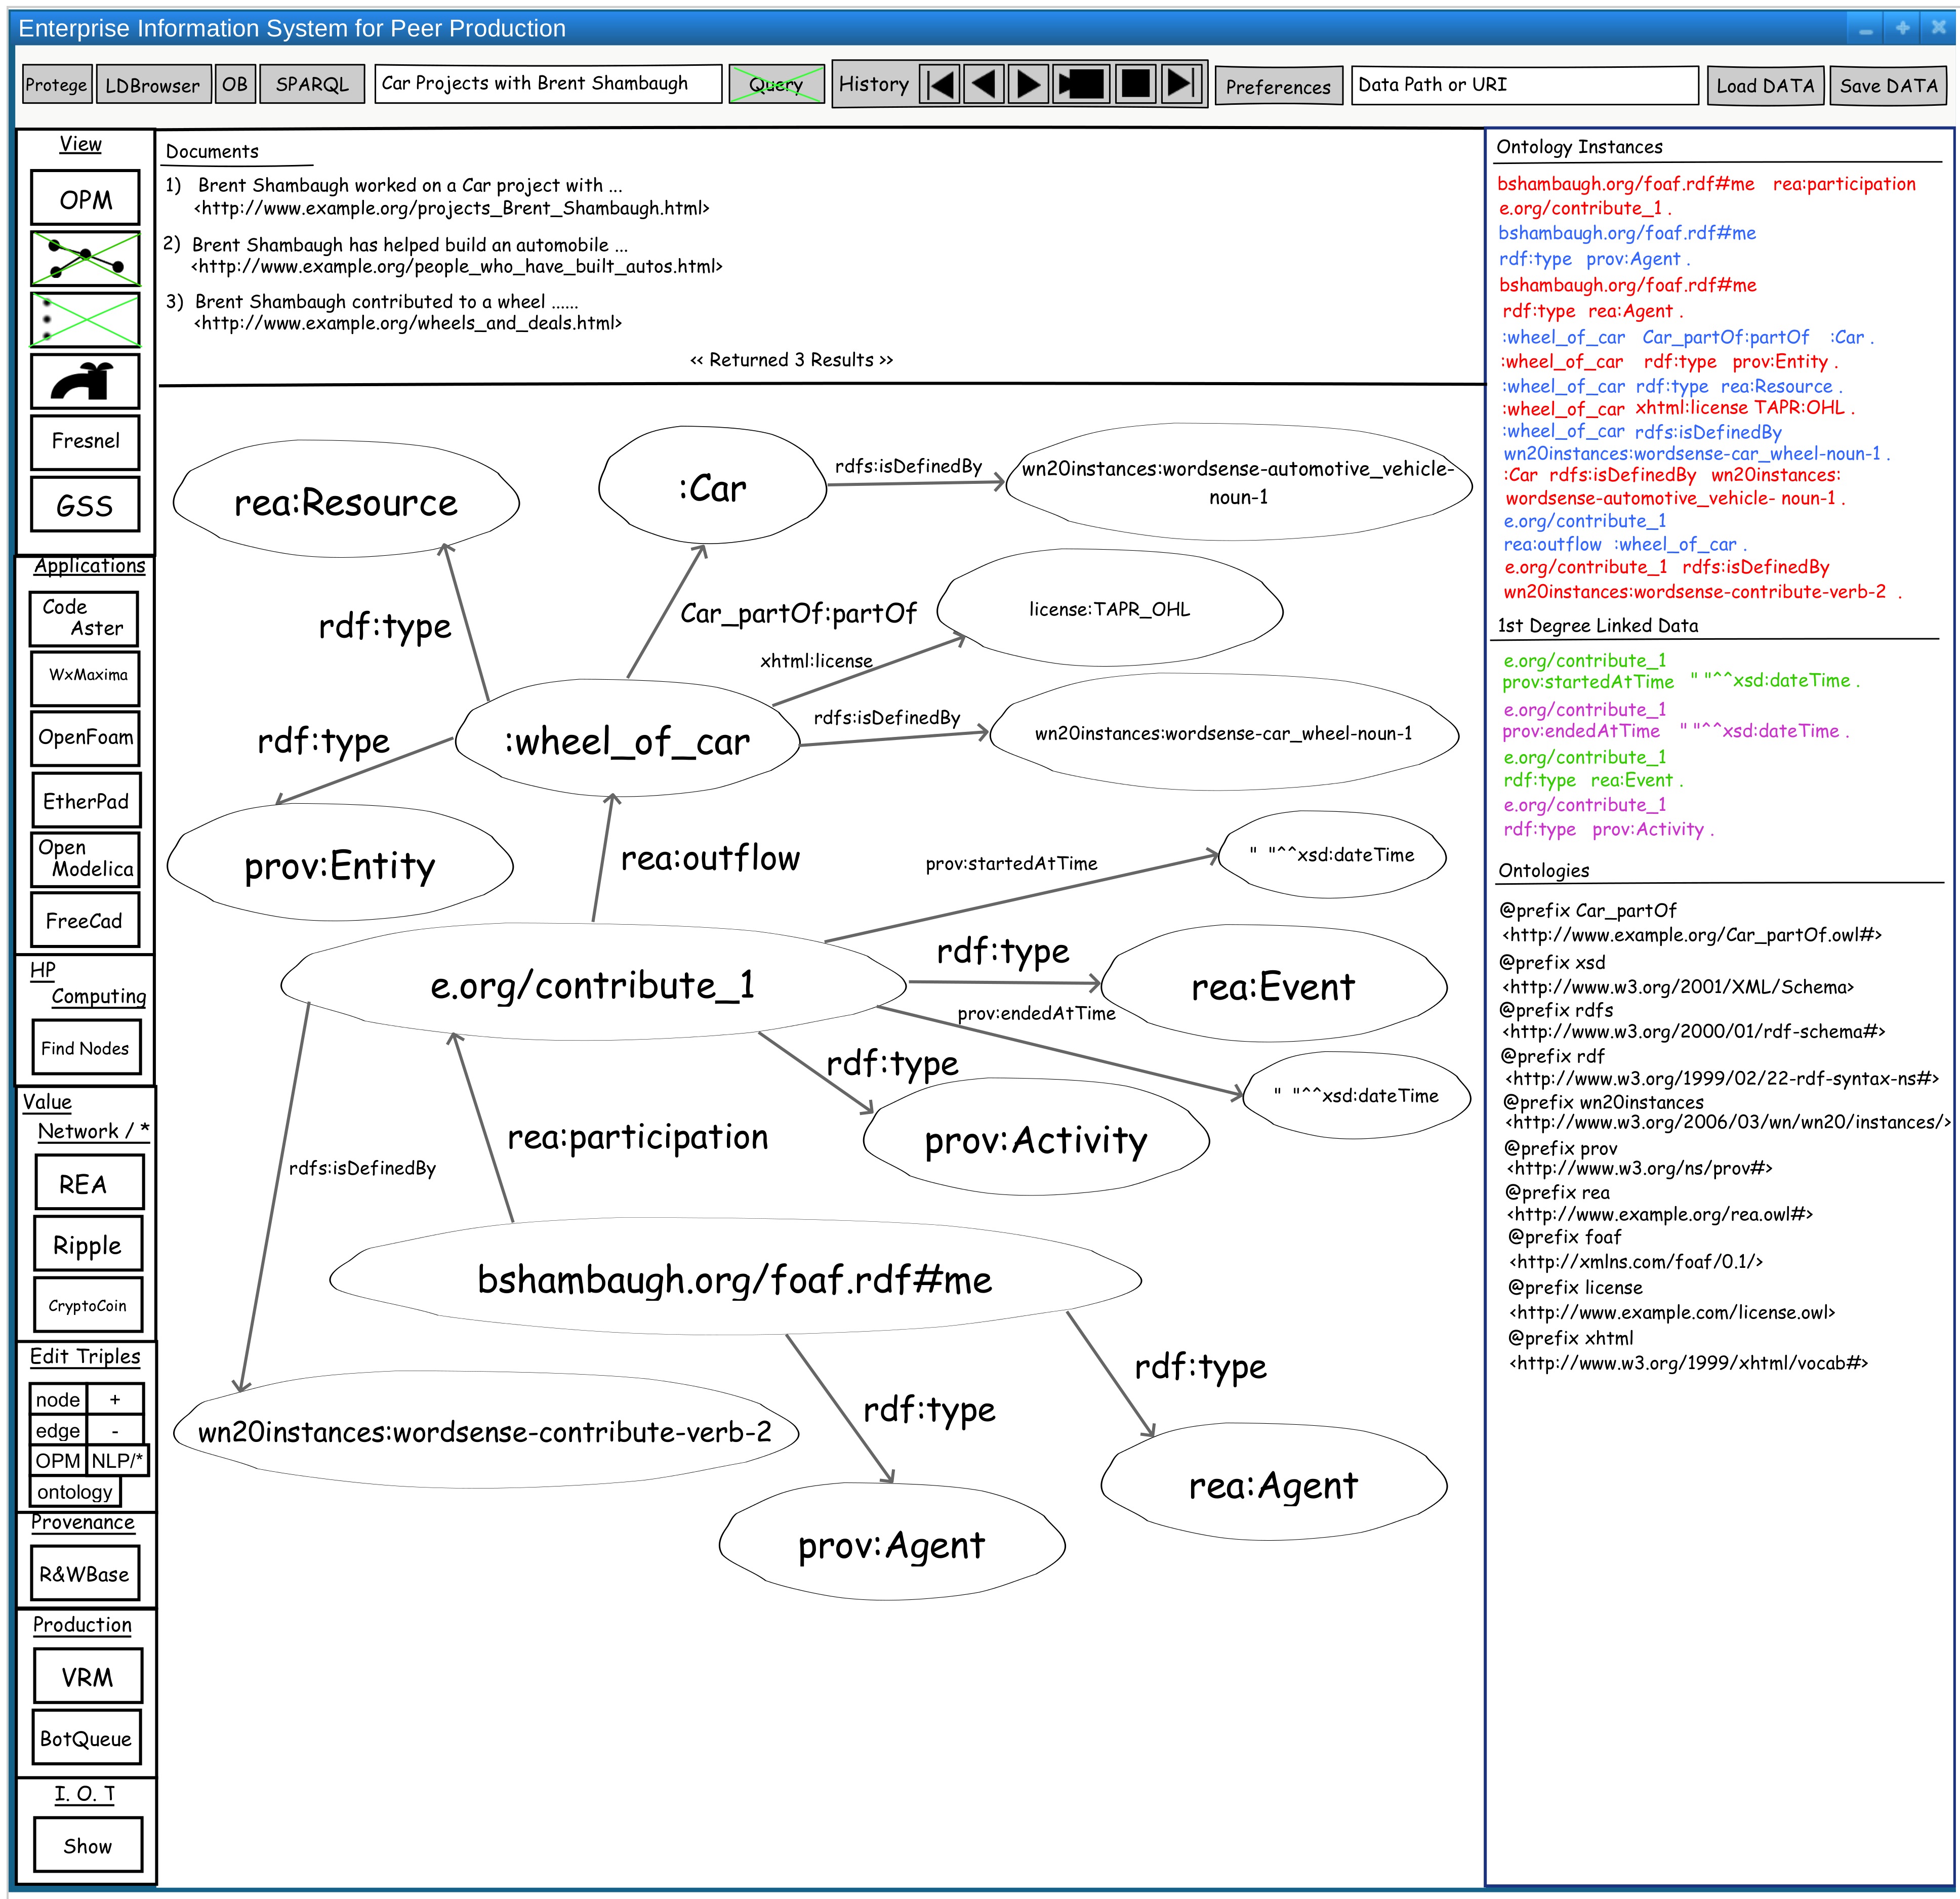This screenshot has width=1960, height=1899.
Task: Click the crossed-out Query button
Action: coord(777,84)
